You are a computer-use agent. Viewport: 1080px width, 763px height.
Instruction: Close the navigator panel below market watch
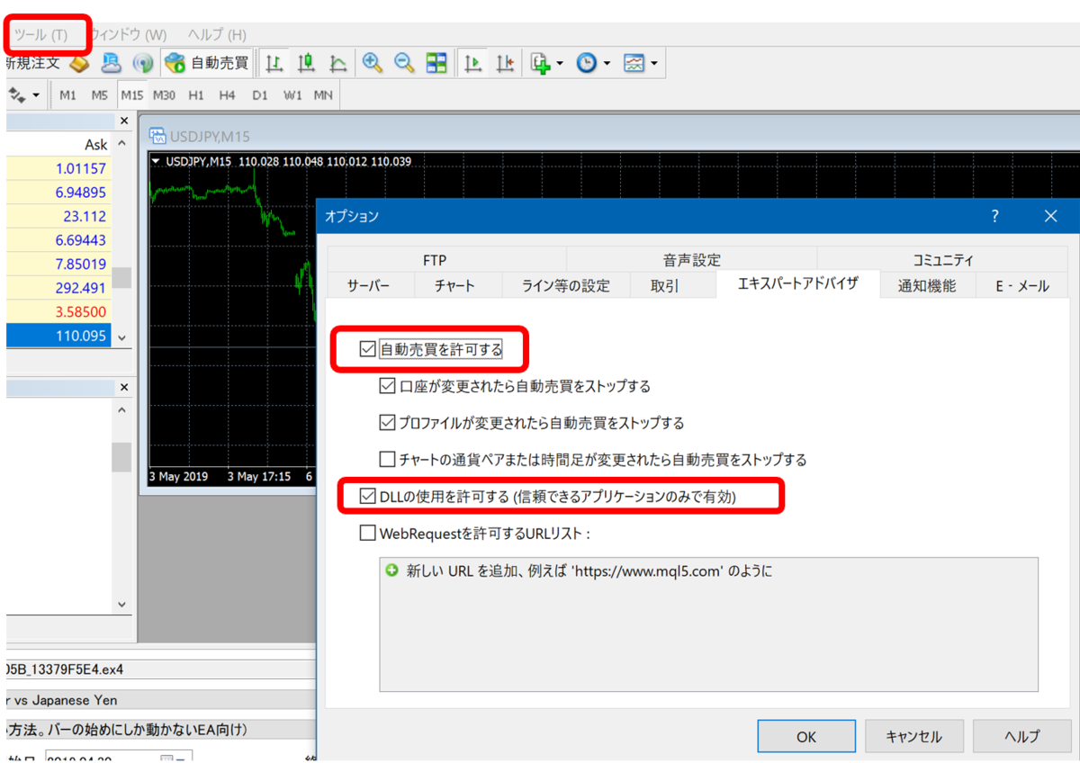[123, 387]
